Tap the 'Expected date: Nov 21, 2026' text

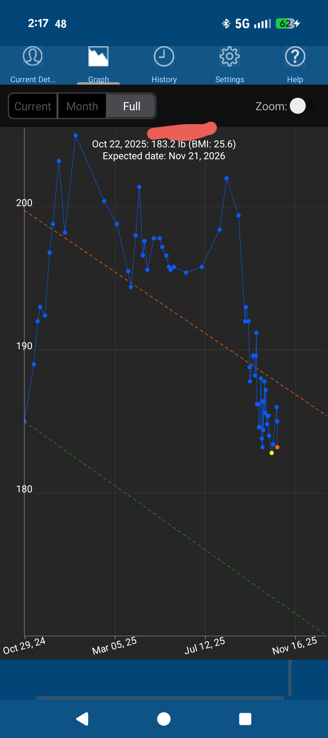pos(164,156)
